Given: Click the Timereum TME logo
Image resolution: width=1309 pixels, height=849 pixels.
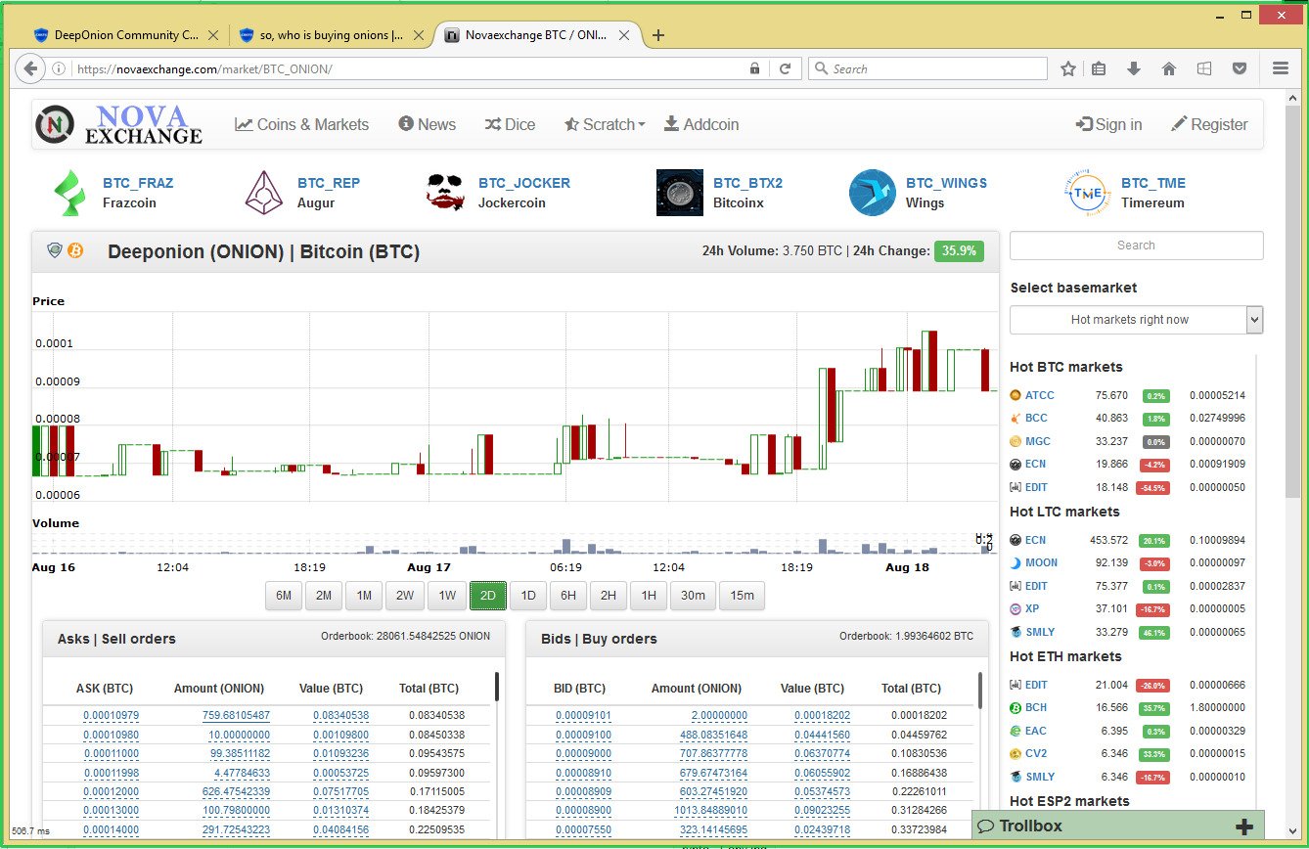Looking at the screenshot, I should point(1087,193).
